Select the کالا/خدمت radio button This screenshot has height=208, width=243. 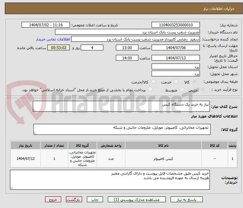click(153, 82)
